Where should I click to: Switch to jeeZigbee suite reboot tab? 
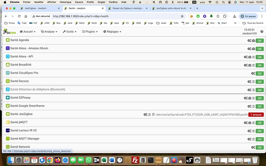172,8
